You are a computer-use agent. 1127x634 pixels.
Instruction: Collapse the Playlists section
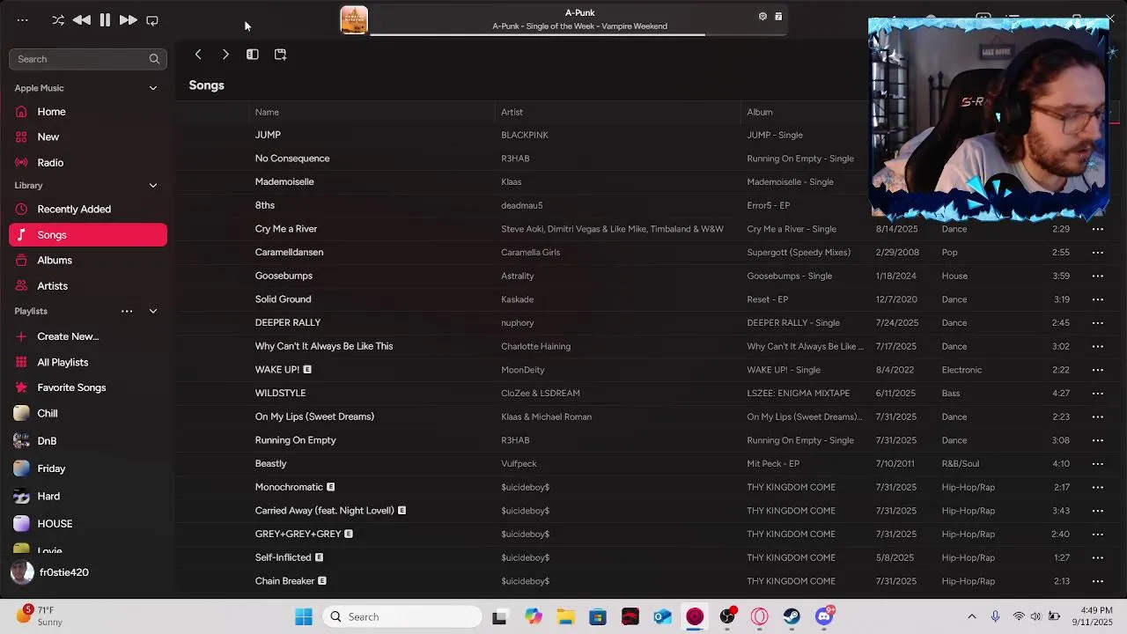(152, 312)
